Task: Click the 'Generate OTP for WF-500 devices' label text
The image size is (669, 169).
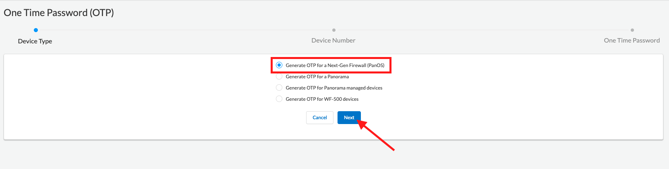Action: pyautogui.click(x=322, y=99)
